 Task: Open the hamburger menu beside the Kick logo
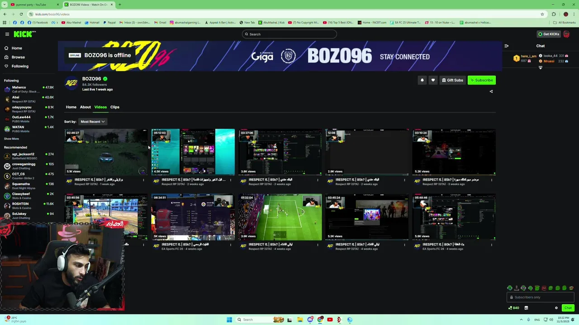7,34
